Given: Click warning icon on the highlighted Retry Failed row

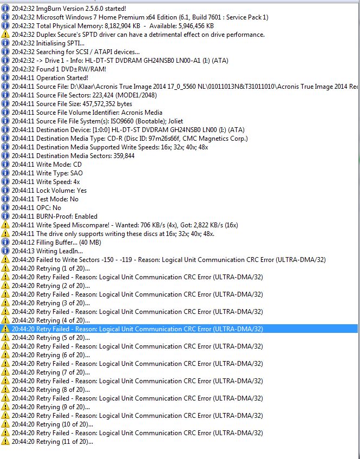Looking at the screenshot, I should point(5,329).
